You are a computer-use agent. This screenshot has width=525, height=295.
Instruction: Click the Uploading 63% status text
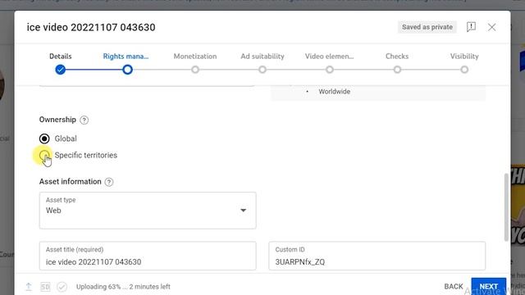pyautogui.click(x=123, y=287)
